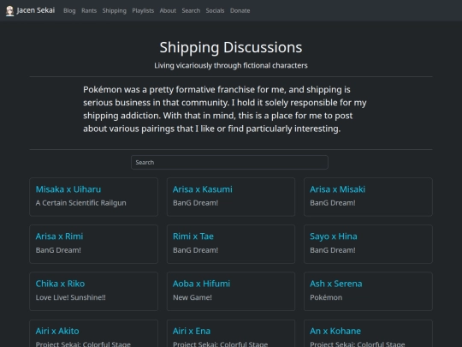Click the 'BanG Dream!' label under Rimi x Tae

coord(196,250)
